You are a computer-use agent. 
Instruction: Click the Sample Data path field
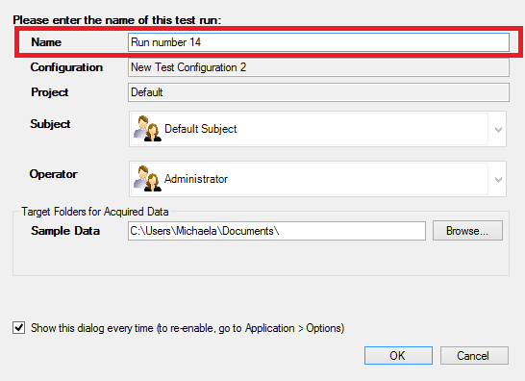point(277,231)
